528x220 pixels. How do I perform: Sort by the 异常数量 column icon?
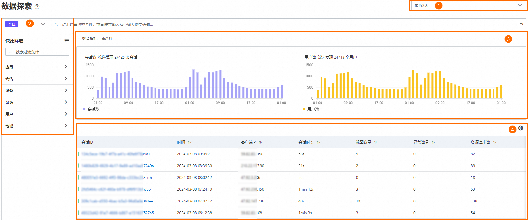433,142
